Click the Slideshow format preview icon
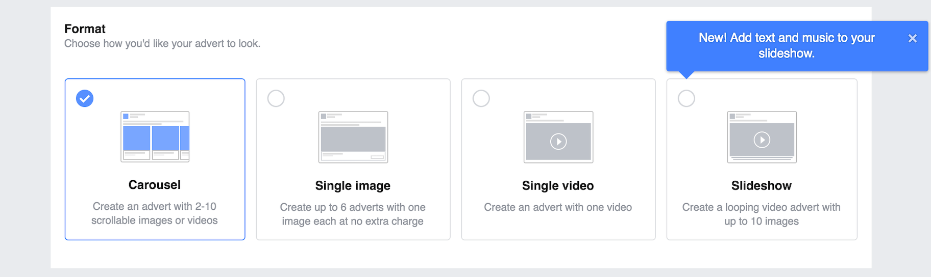 tap(762, 137)
